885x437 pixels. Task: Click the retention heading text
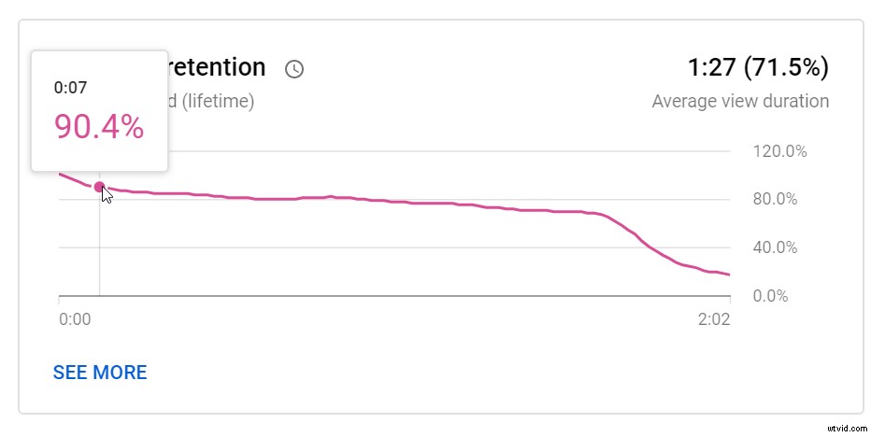tap(216, 68)
